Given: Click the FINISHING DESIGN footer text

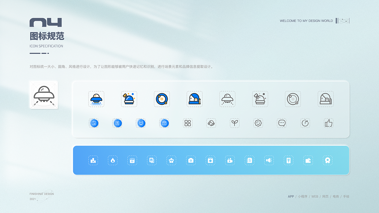Looking at the screenshot, I should [x=42, y=194].
